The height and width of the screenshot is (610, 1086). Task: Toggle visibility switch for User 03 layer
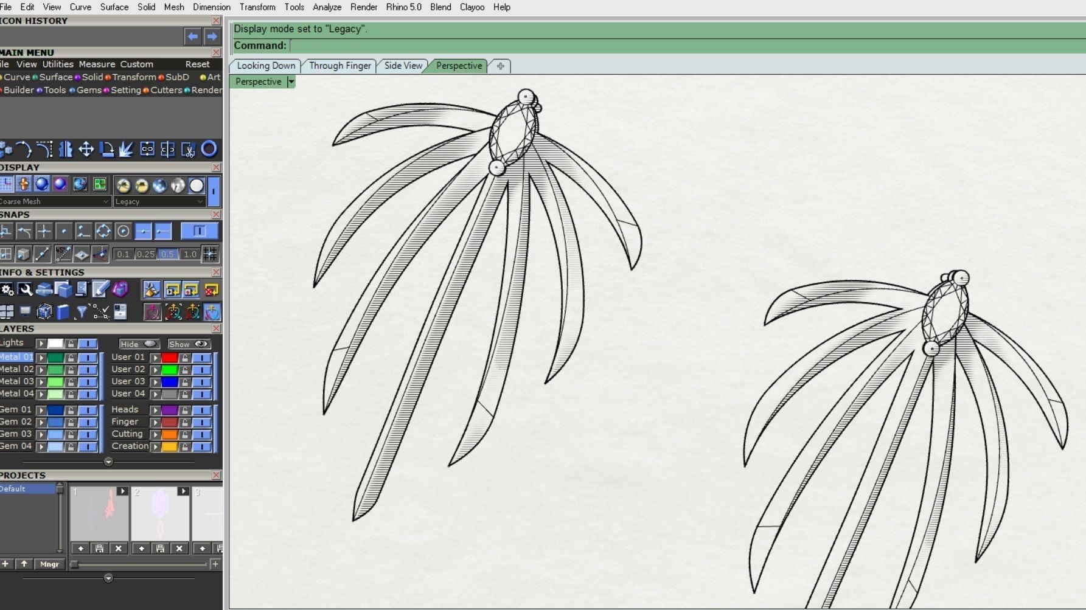pyautogui.click(x=202, y=381)
